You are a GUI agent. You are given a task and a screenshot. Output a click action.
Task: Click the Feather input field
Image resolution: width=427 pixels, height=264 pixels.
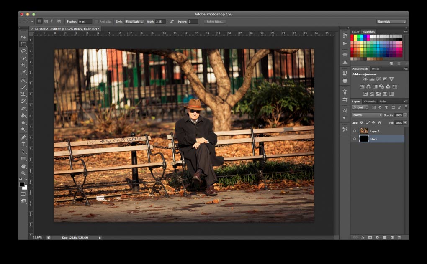pos(85,21)
